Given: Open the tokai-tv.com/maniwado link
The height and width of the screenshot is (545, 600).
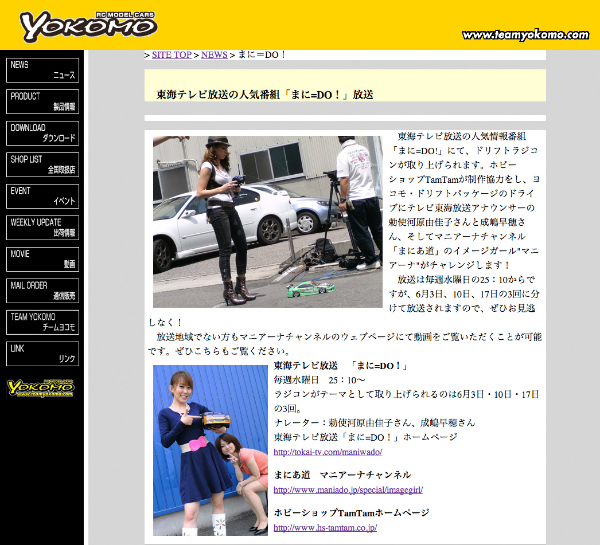Looking at the screenshot, I should (328, 452).
